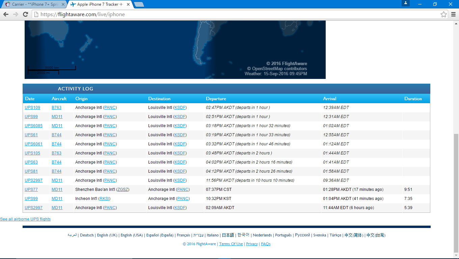Image resolution: width=459 pixels, height=259 pixels.
Task: Switch language to Svenska
Action: pos(320,235)
